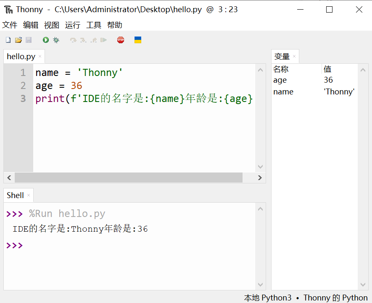Click variables panel scrollbar down arrow
This screenshot has height=303, width=372.
pyautogui.click(x=363, y=285)
